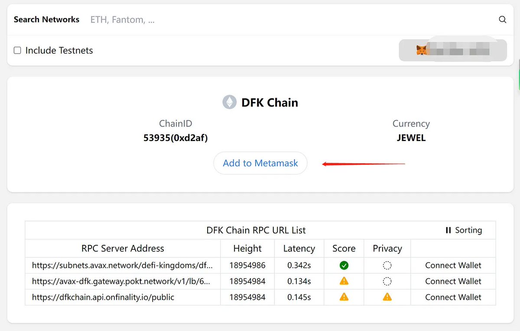Click yellow warning Score icon for onfinality RPC
The width and height of the screenshot is (520, 331).
click(x=344, y=297)
